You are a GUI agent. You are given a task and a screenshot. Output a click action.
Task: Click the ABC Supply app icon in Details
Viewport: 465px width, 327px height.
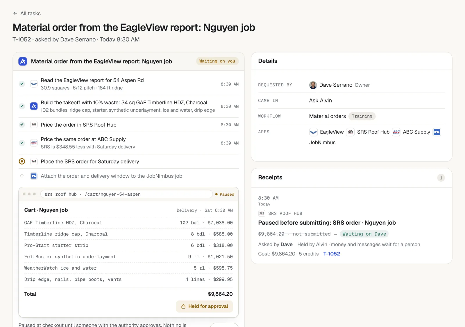coord(396,132)
